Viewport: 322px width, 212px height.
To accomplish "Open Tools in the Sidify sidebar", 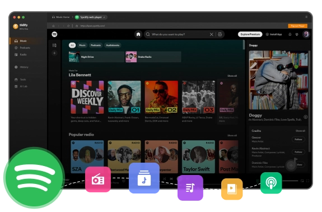I will [20, 80].
